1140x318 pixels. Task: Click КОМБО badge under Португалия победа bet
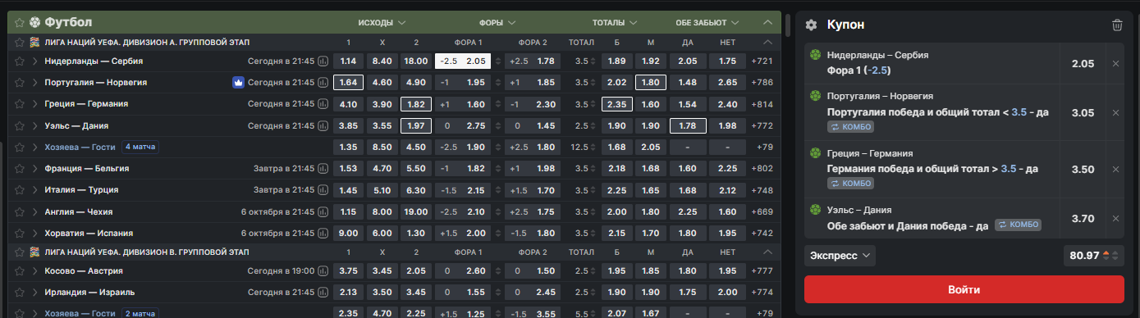click(x=850, y=127)
